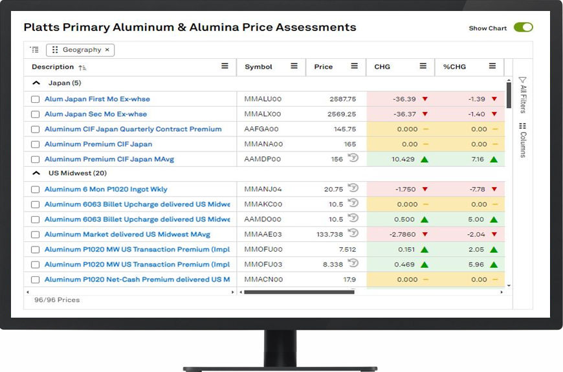Click the left arrow under Description column
The width and height of the screenshot is (563, 372).
(x=28, y=292)
